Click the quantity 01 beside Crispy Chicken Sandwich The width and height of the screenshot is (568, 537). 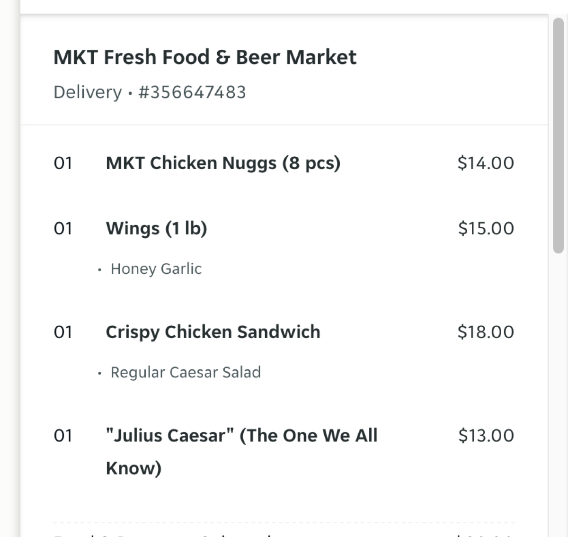(x=63, y=332)
